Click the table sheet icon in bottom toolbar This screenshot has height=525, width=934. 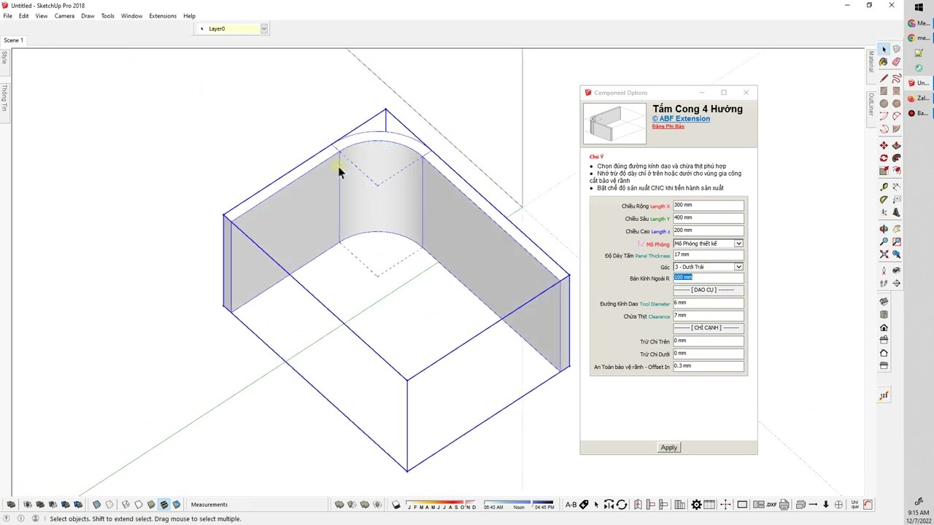click(709, 505)
